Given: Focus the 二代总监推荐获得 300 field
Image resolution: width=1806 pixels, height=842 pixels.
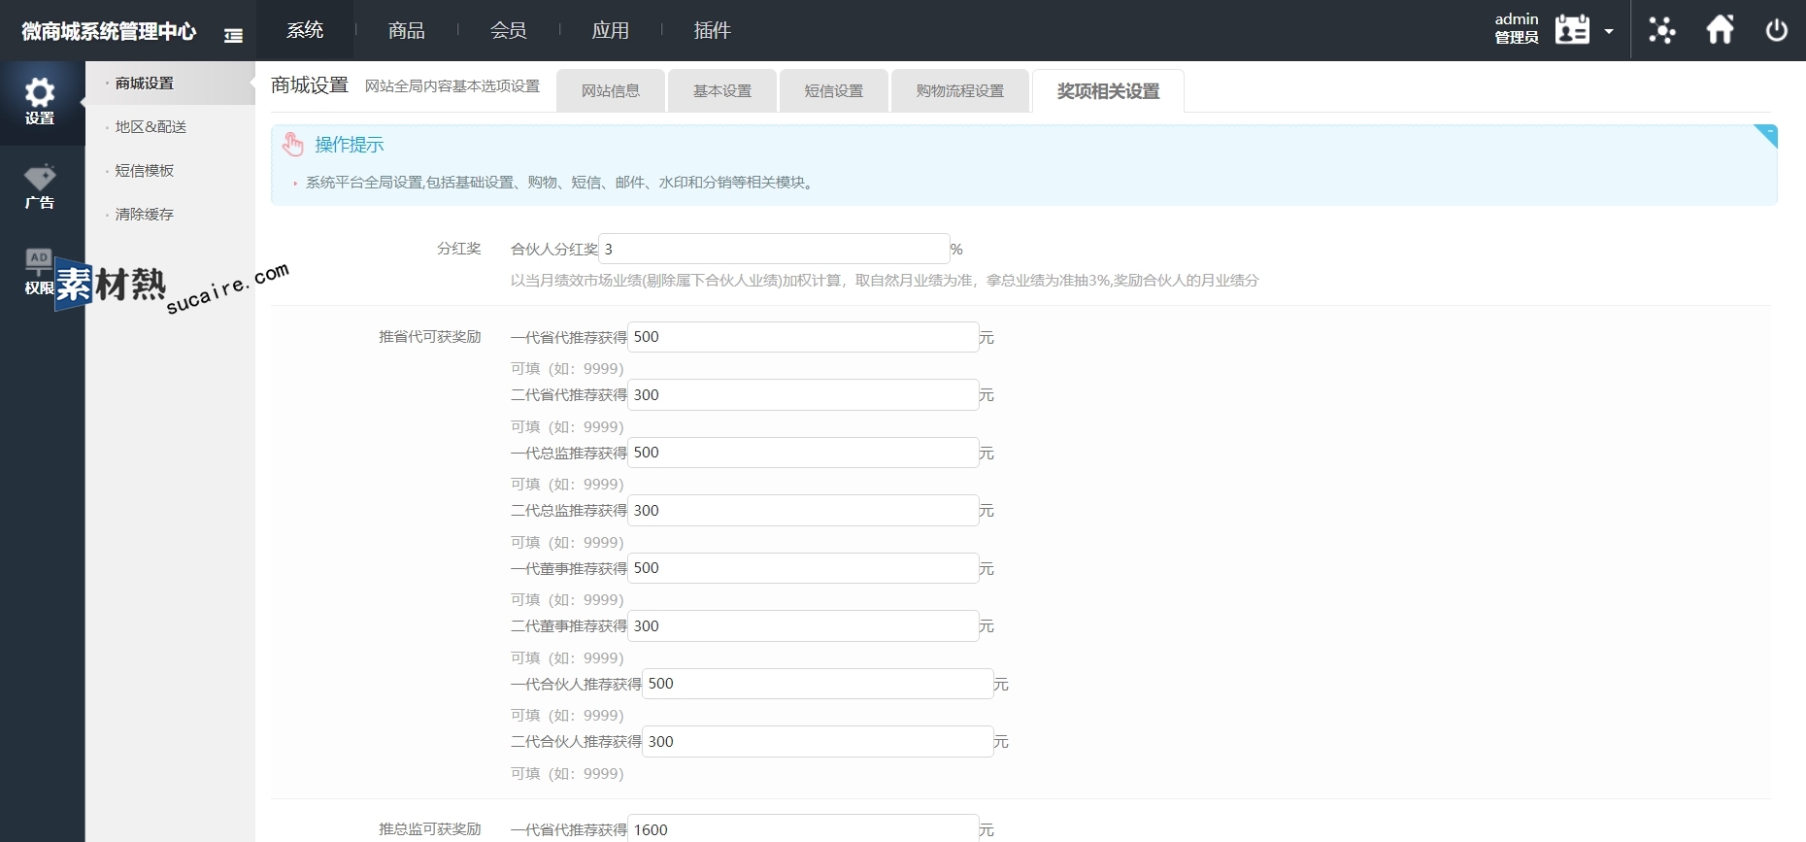Looking at the screenshot, I should point(803,510).
